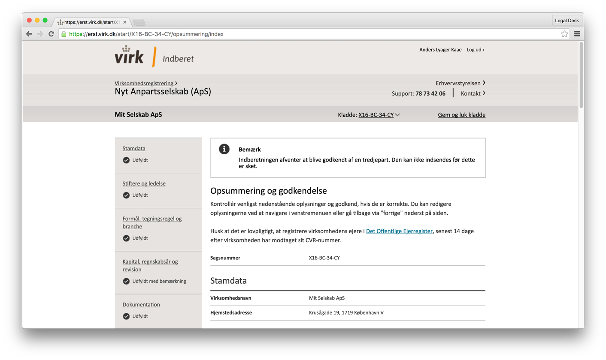606x360 pixels.
Task: Click the virk logo
Action: tap(129, 55)
